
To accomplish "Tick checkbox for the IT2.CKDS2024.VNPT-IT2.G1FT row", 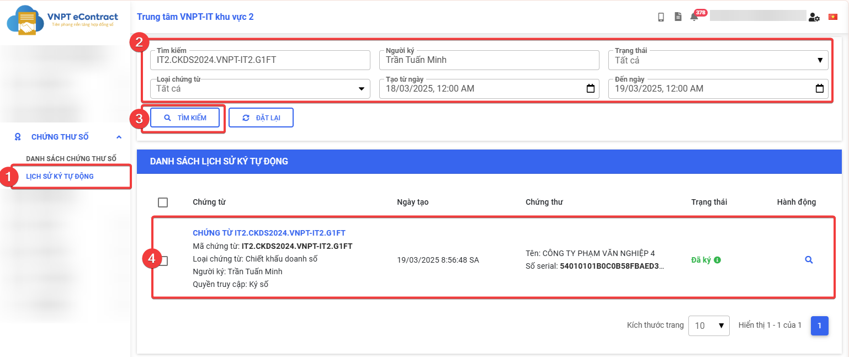I will pos(163,260).
